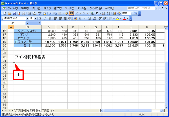Select the Format Painter brush
The width and height of the screenshot is (169, 117).
67,13
